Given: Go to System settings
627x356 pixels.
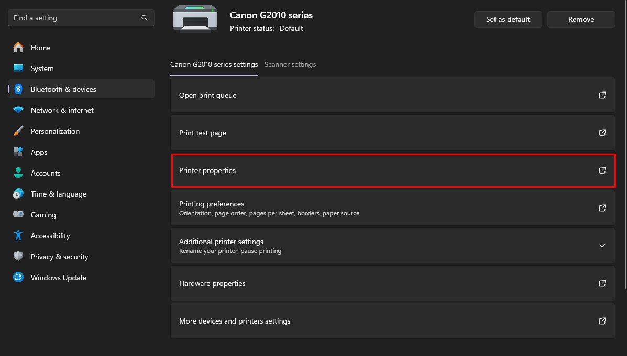Looking at the screenshot, I should coord(42,68).
